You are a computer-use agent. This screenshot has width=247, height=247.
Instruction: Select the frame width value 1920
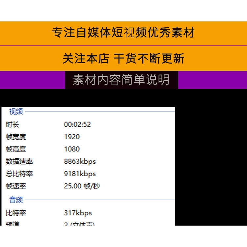[x=72, y=137]
